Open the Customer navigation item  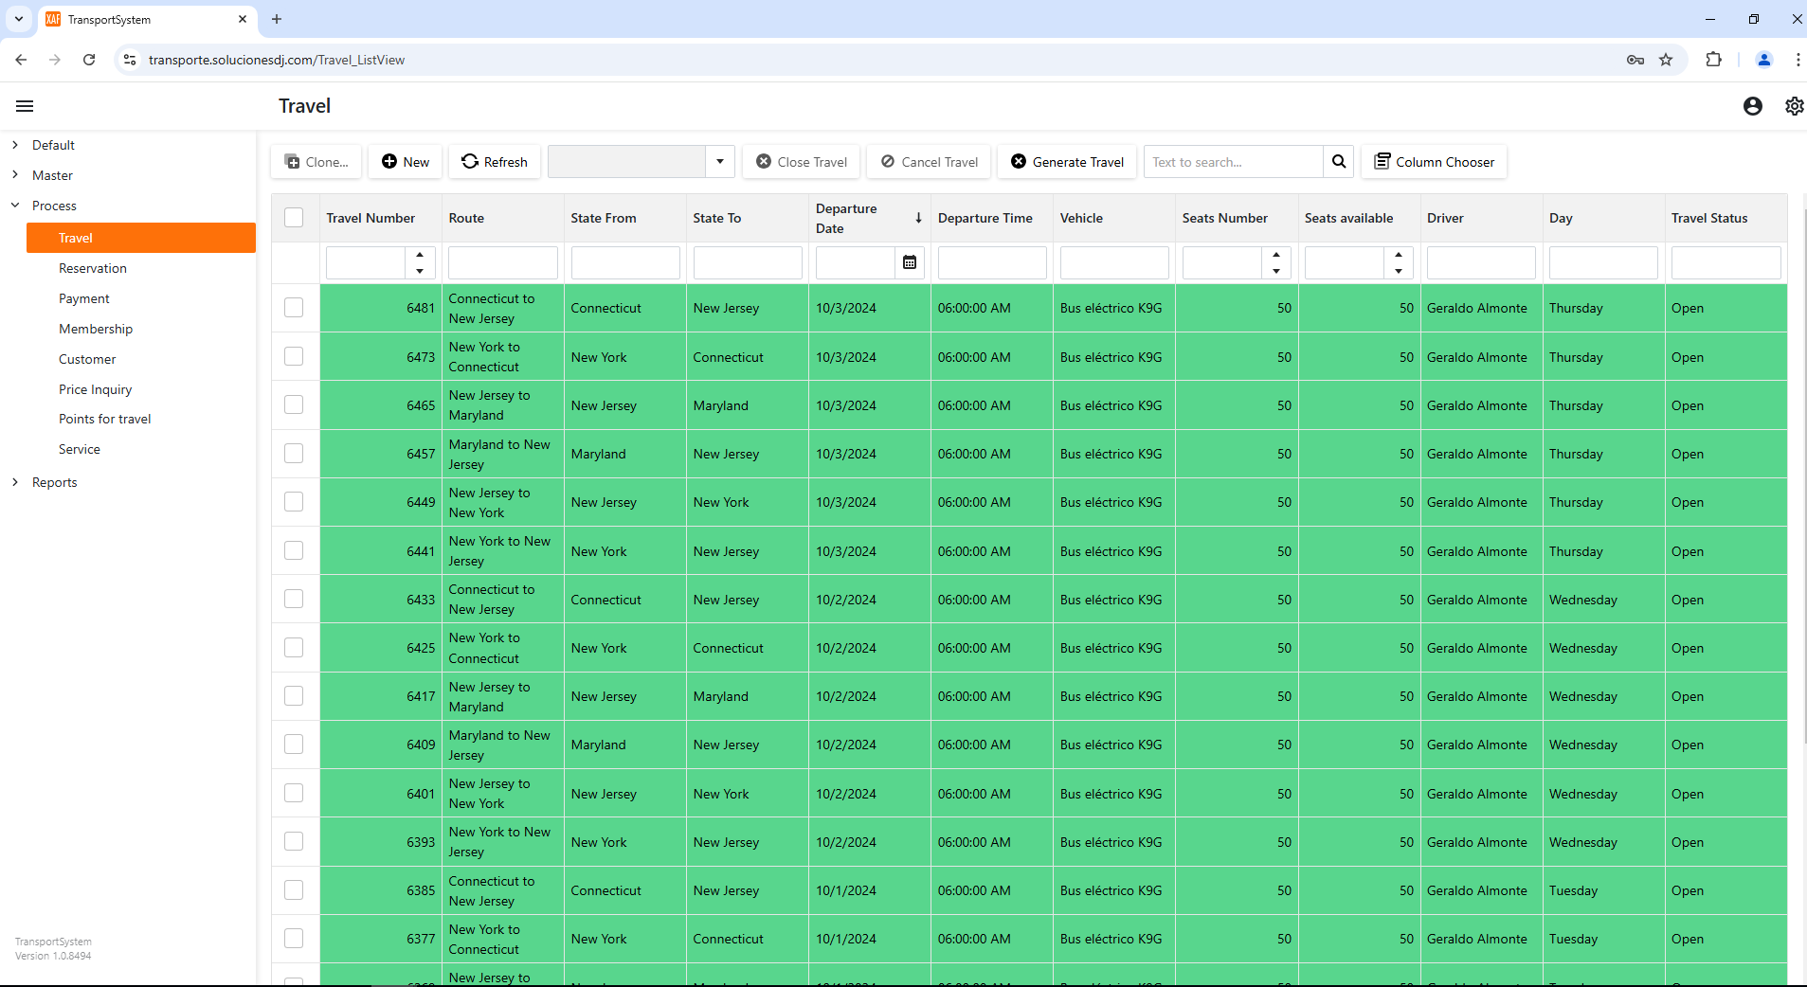coord(141,359)
